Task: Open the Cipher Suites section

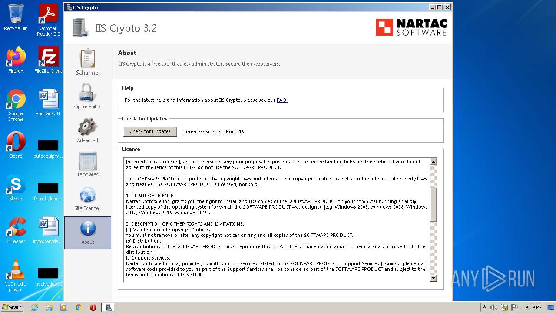Action: 87,96
